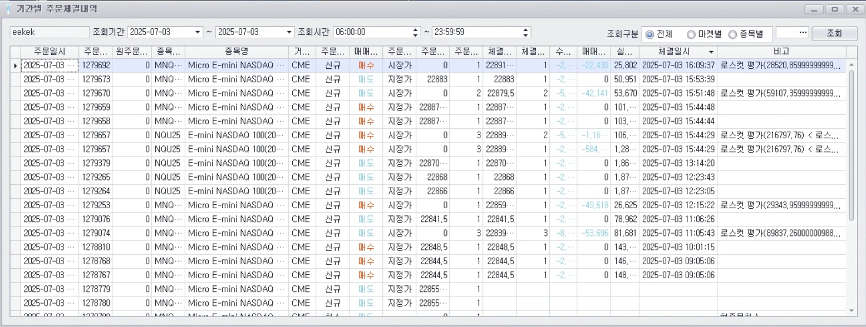Sort by the 비고 column header

pyautogui.click(x=781, y=52)
